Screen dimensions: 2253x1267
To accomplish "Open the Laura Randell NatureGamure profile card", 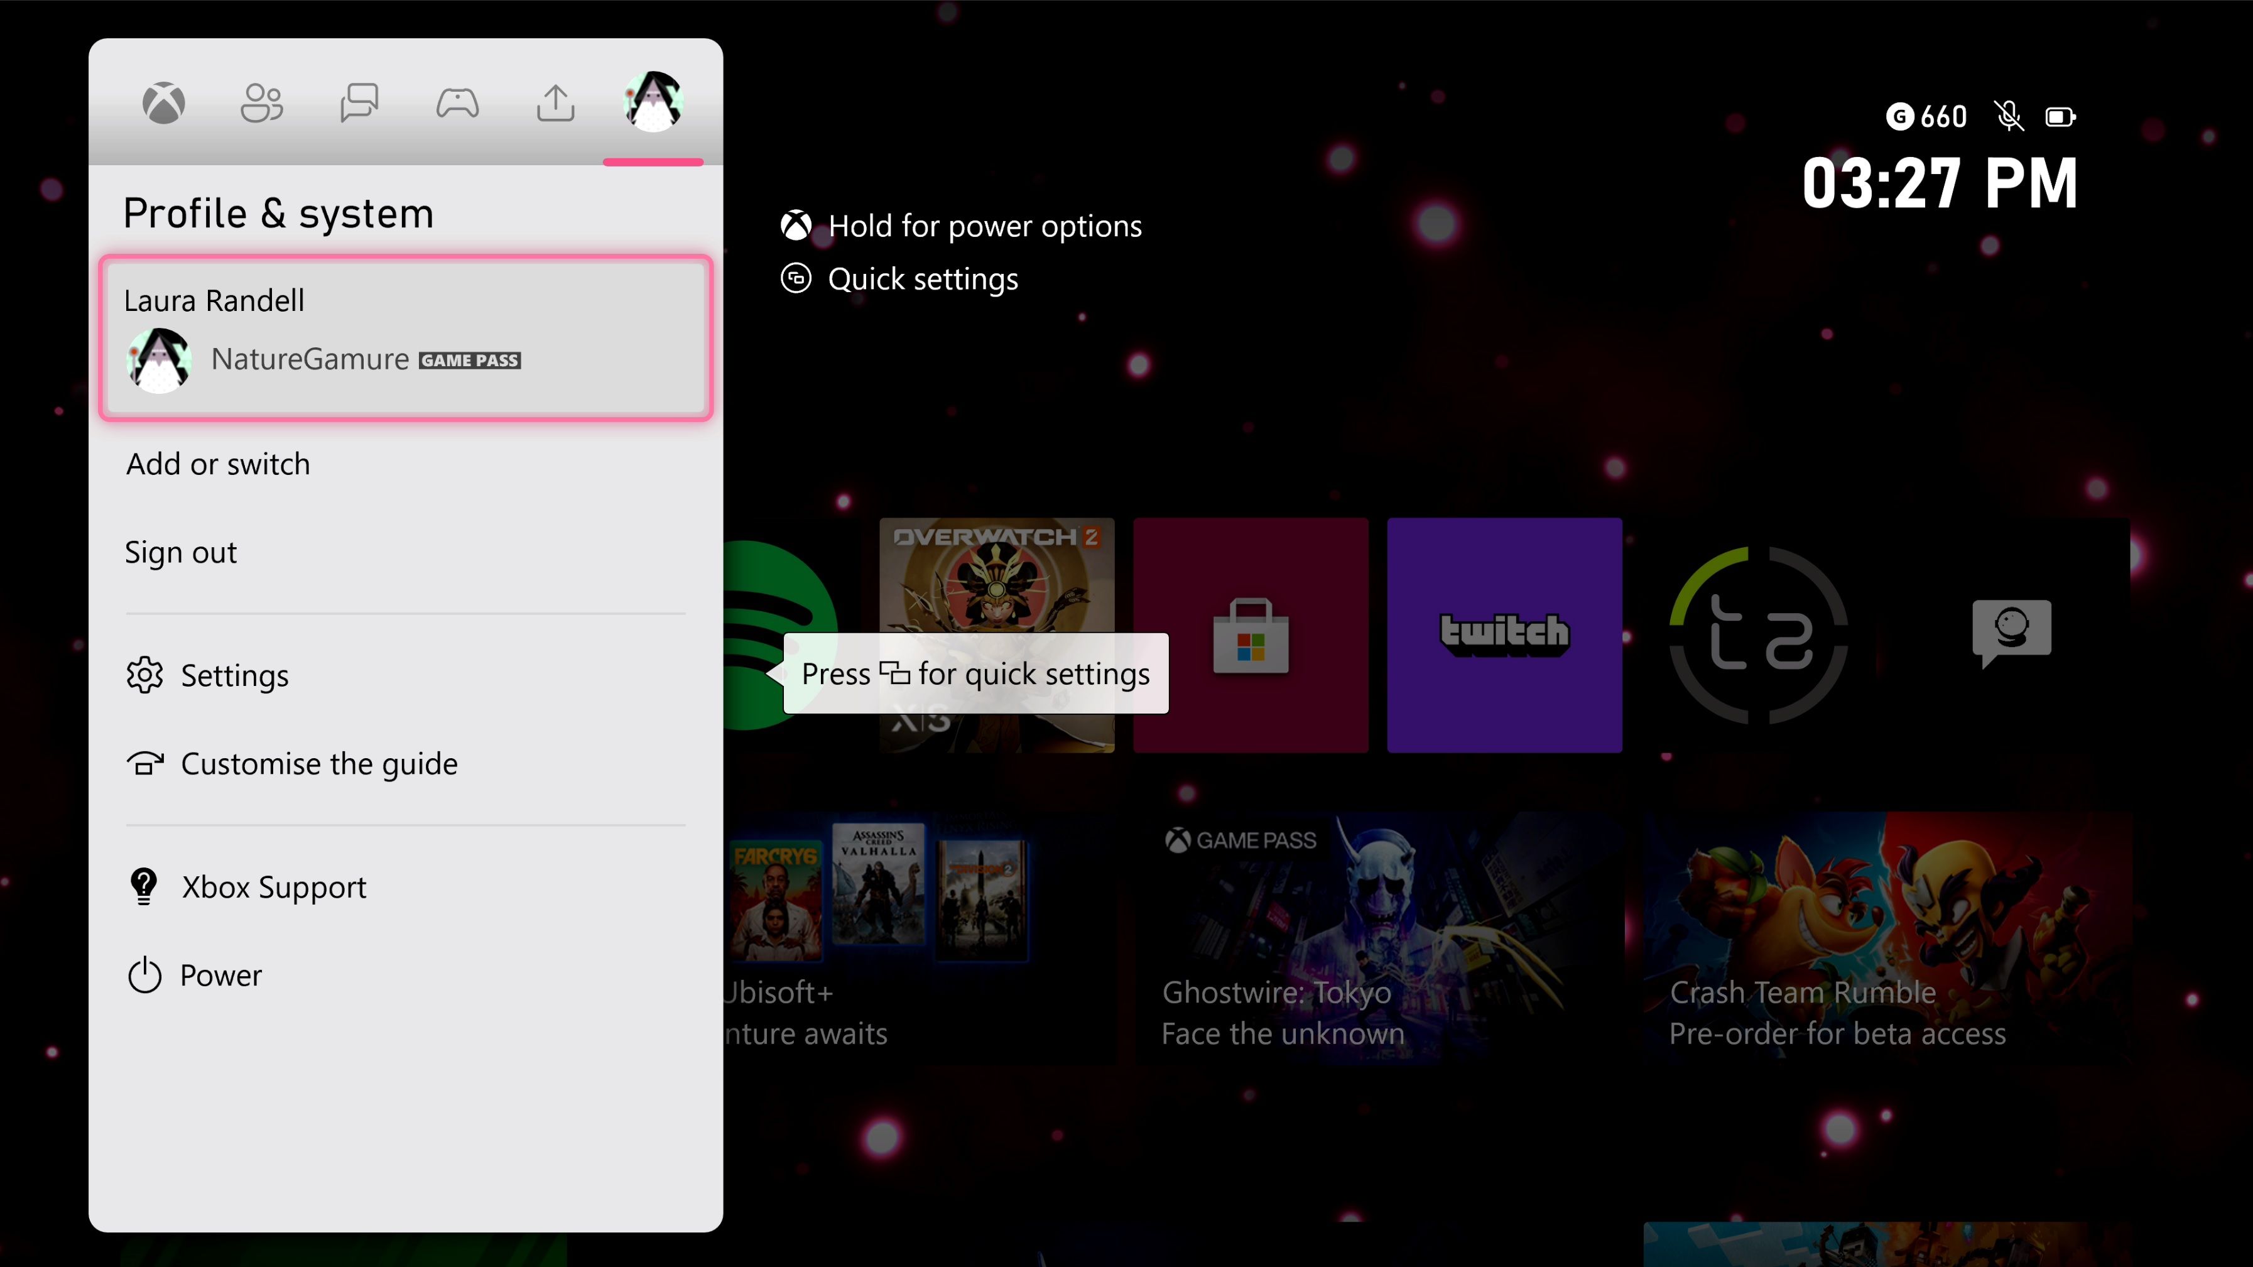I will tap(406, 337).
